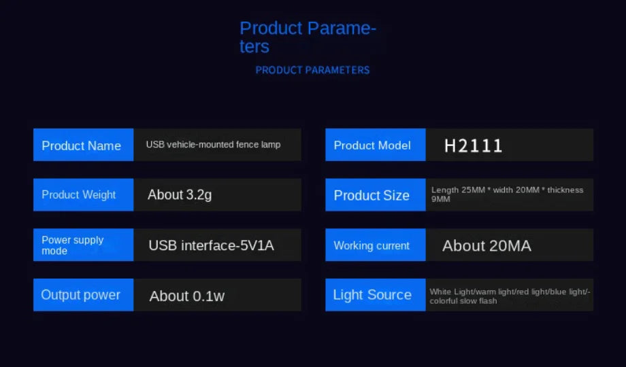Screen dimensions: 626x367
Task: Click the Product Parameters main heading
Action: [308, 37]
